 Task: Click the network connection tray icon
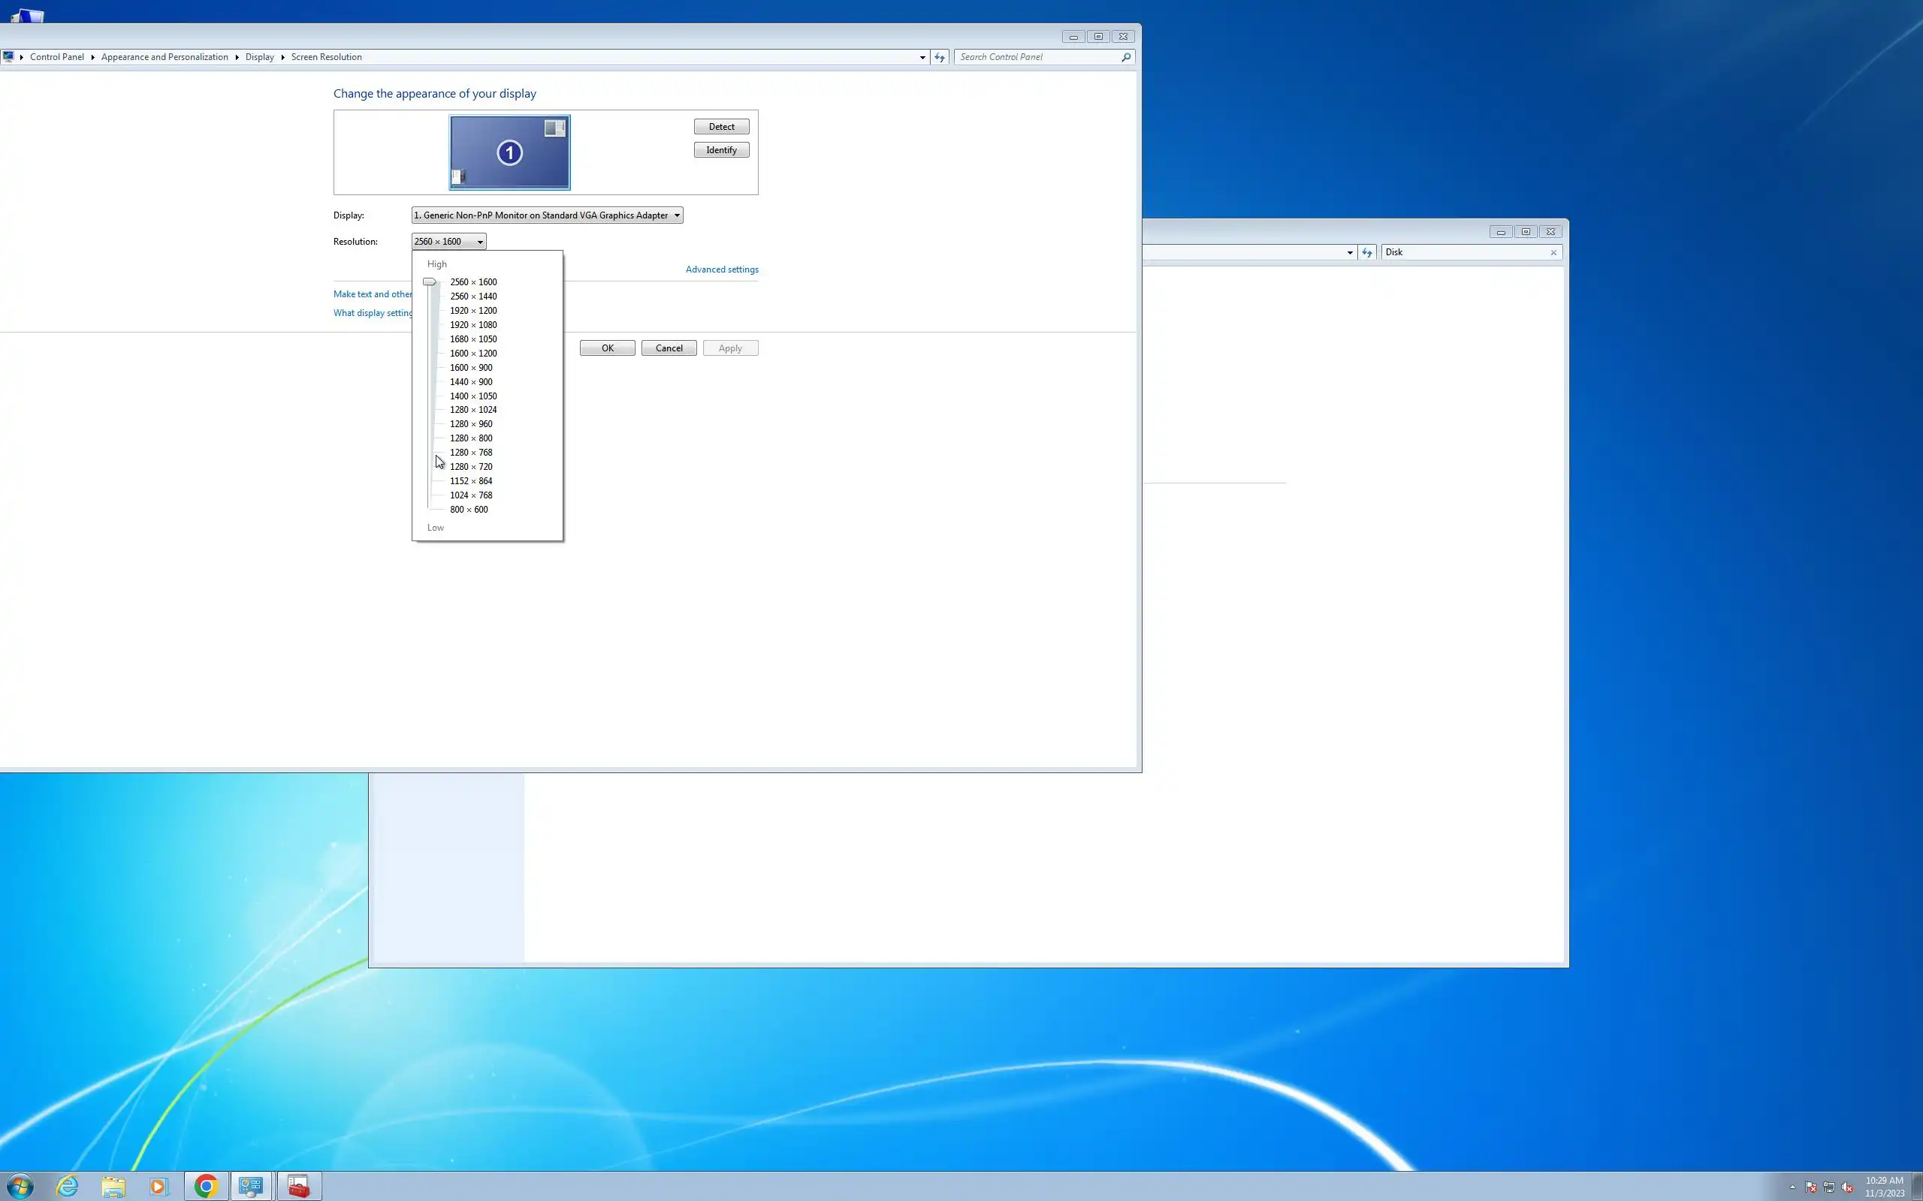(1828, 1187)
